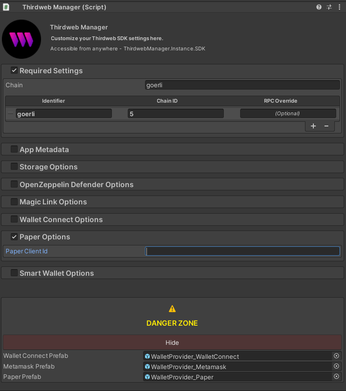Expand Wallet Connect Options section title
This screenshot has width=346, height=391.
pos(61,219)
